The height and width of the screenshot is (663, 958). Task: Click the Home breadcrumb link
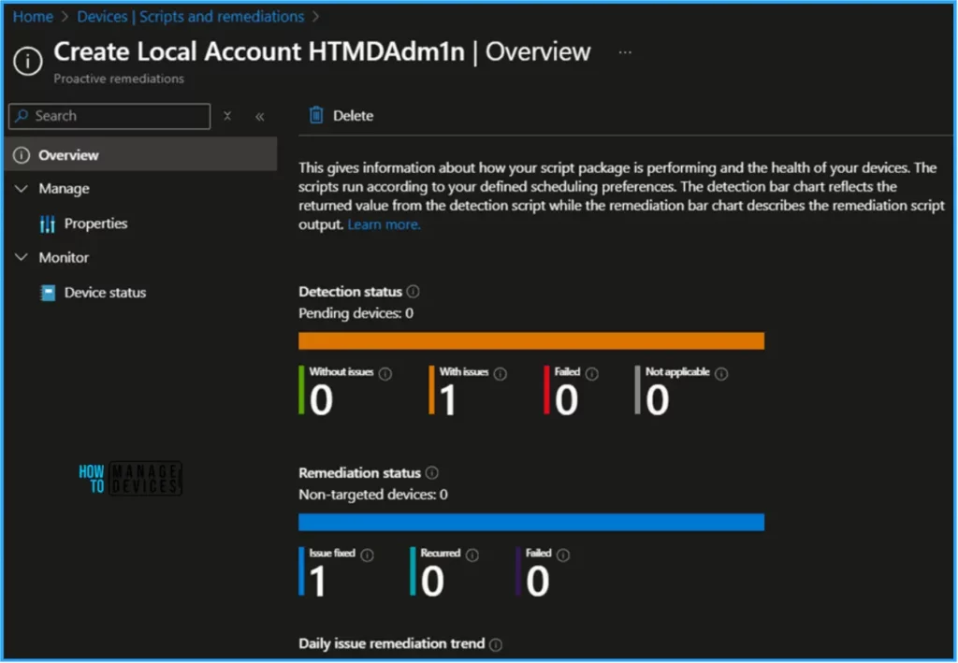33,17
